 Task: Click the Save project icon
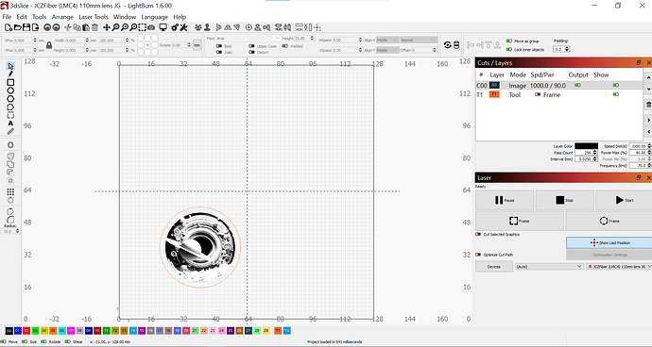click(26, 27)
